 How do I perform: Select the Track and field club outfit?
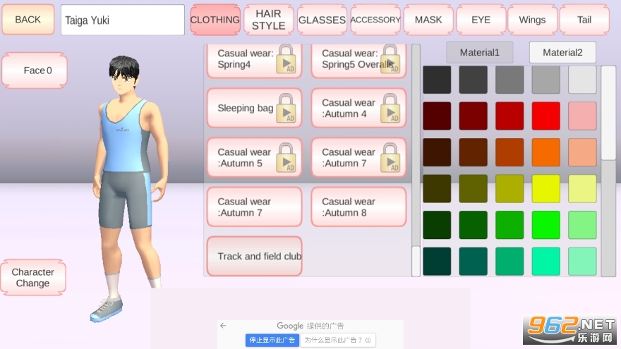(254, 257)
